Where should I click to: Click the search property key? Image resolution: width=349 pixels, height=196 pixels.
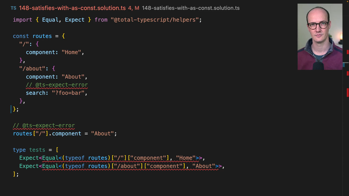(36, 93)
